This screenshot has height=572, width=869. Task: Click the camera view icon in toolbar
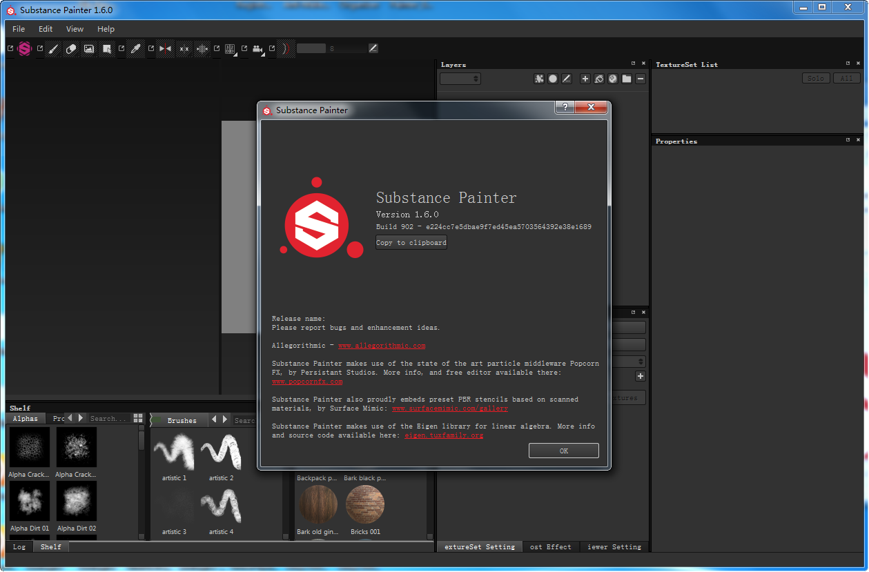(x=257, y=49)
